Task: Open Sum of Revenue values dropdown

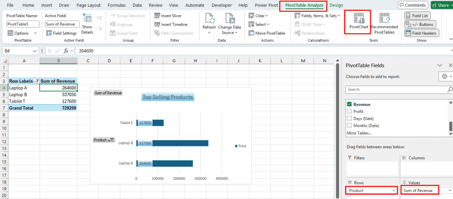Action: tap(449, 190)
